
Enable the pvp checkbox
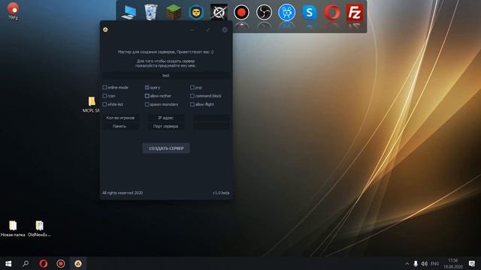click(x=192, y=88)
